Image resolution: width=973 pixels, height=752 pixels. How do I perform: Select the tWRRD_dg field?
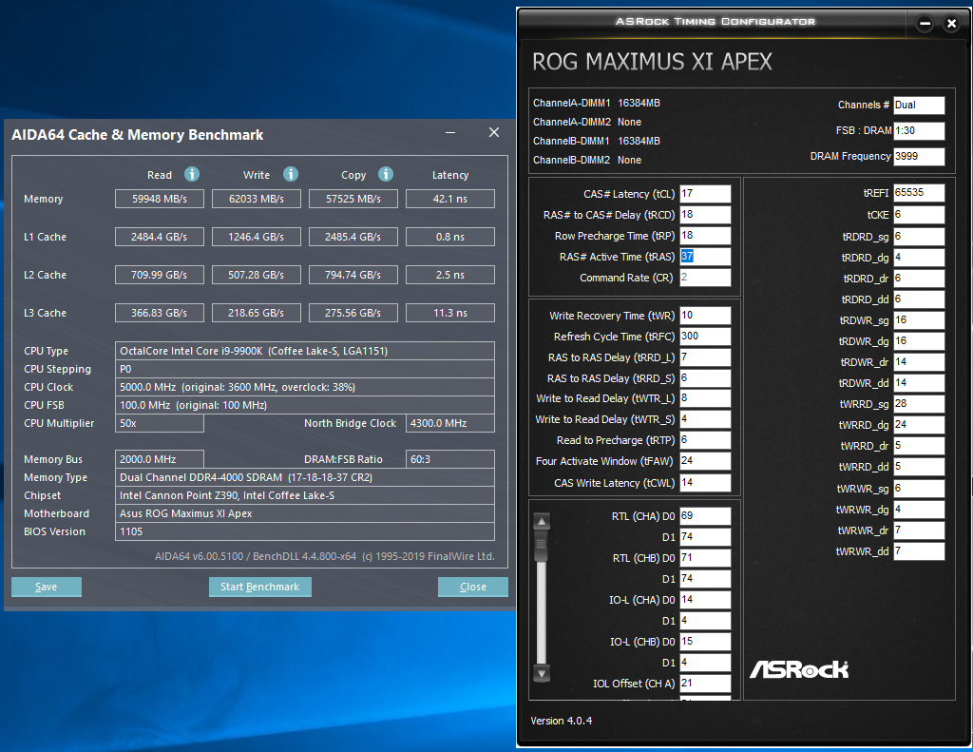pos(919,425)
